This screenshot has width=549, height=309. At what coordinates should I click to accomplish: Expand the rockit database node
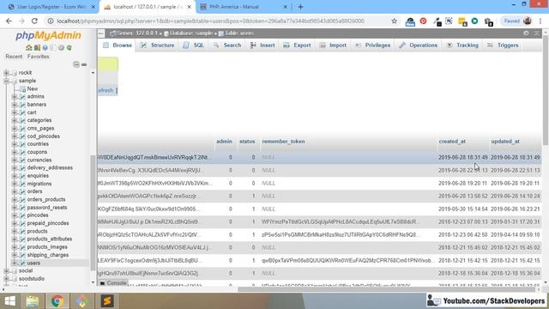[x=6, y=72]
